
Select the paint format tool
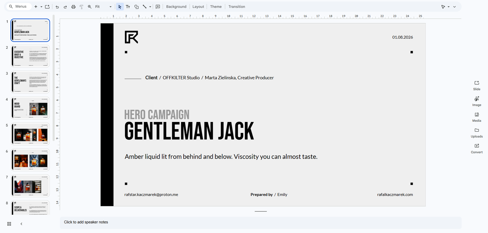pyautogui.click(x=81, y=7)
